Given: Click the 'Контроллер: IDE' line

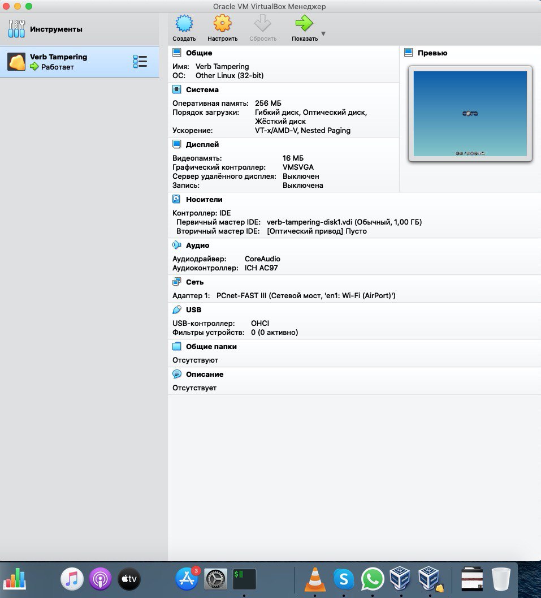Looking at the screenshot, I should [x=202, y=213].
